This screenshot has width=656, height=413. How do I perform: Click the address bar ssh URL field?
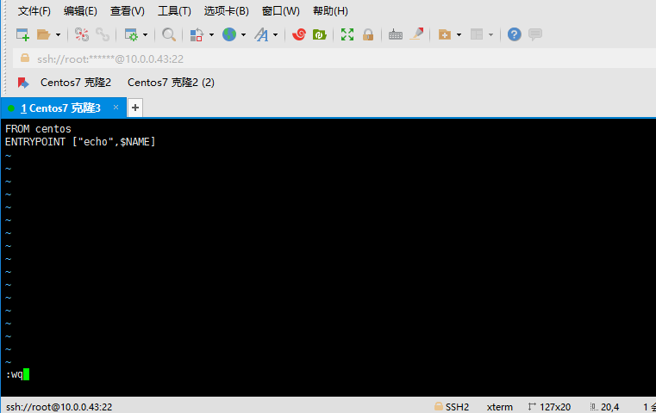pos(334,59)
